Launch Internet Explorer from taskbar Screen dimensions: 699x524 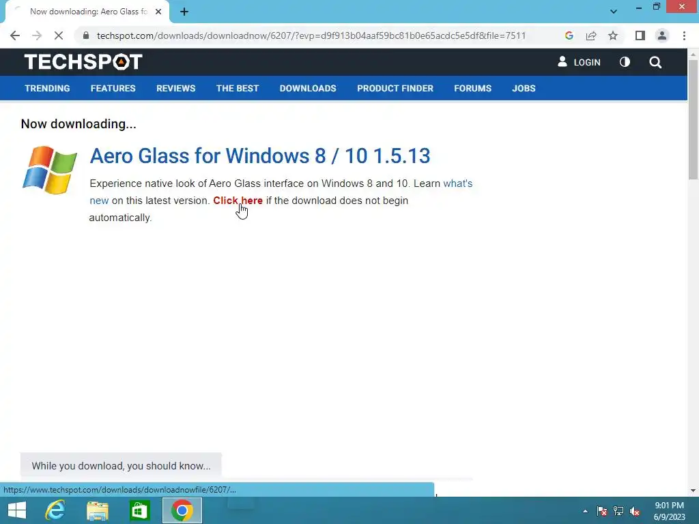click(56, 510)
